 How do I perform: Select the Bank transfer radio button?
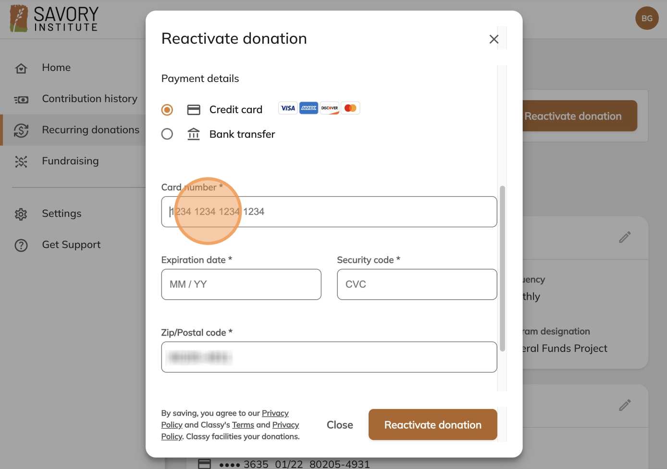pyautogui.click(x=167, y=134)
